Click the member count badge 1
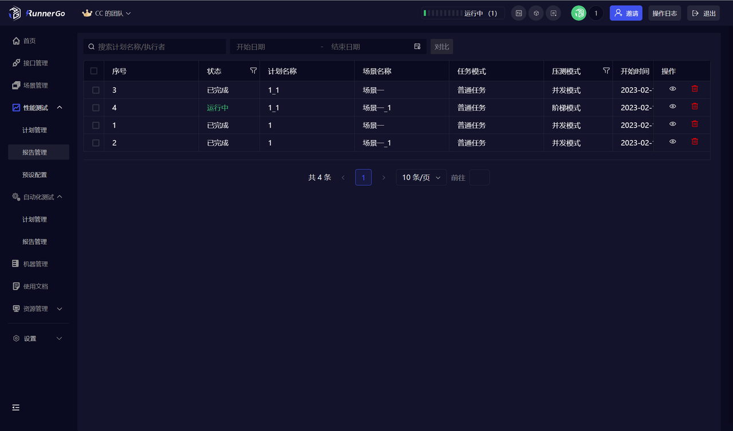733x431 pixels. pyautogui.click(x=596, y=13)
